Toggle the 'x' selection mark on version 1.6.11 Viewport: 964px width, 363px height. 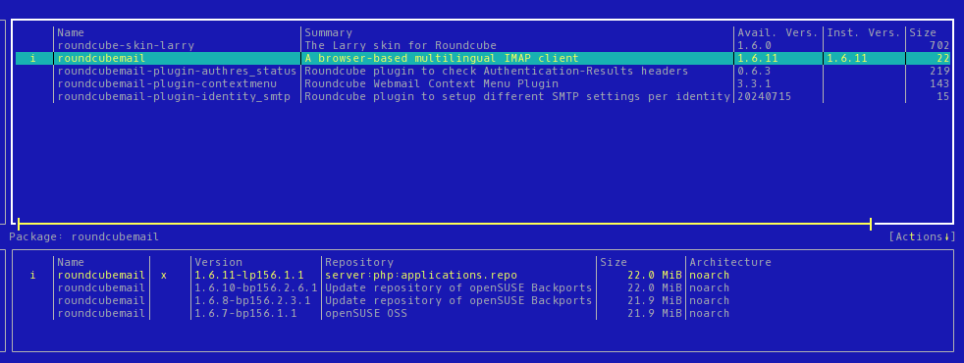pos(164,275)
